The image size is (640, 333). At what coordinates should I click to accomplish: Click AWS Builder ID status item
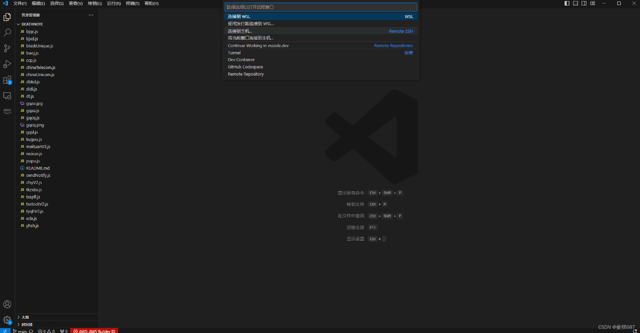click(x=94, y=331)
